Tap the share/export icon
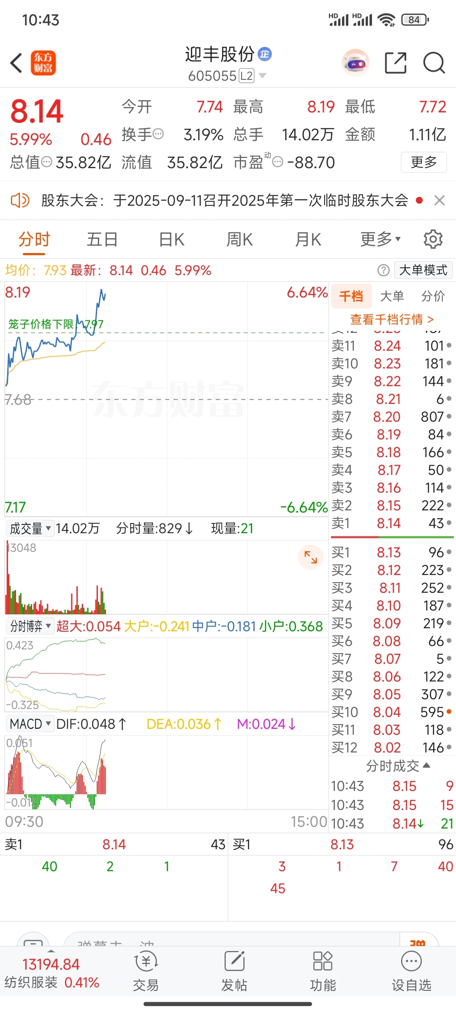 [396, 63]
